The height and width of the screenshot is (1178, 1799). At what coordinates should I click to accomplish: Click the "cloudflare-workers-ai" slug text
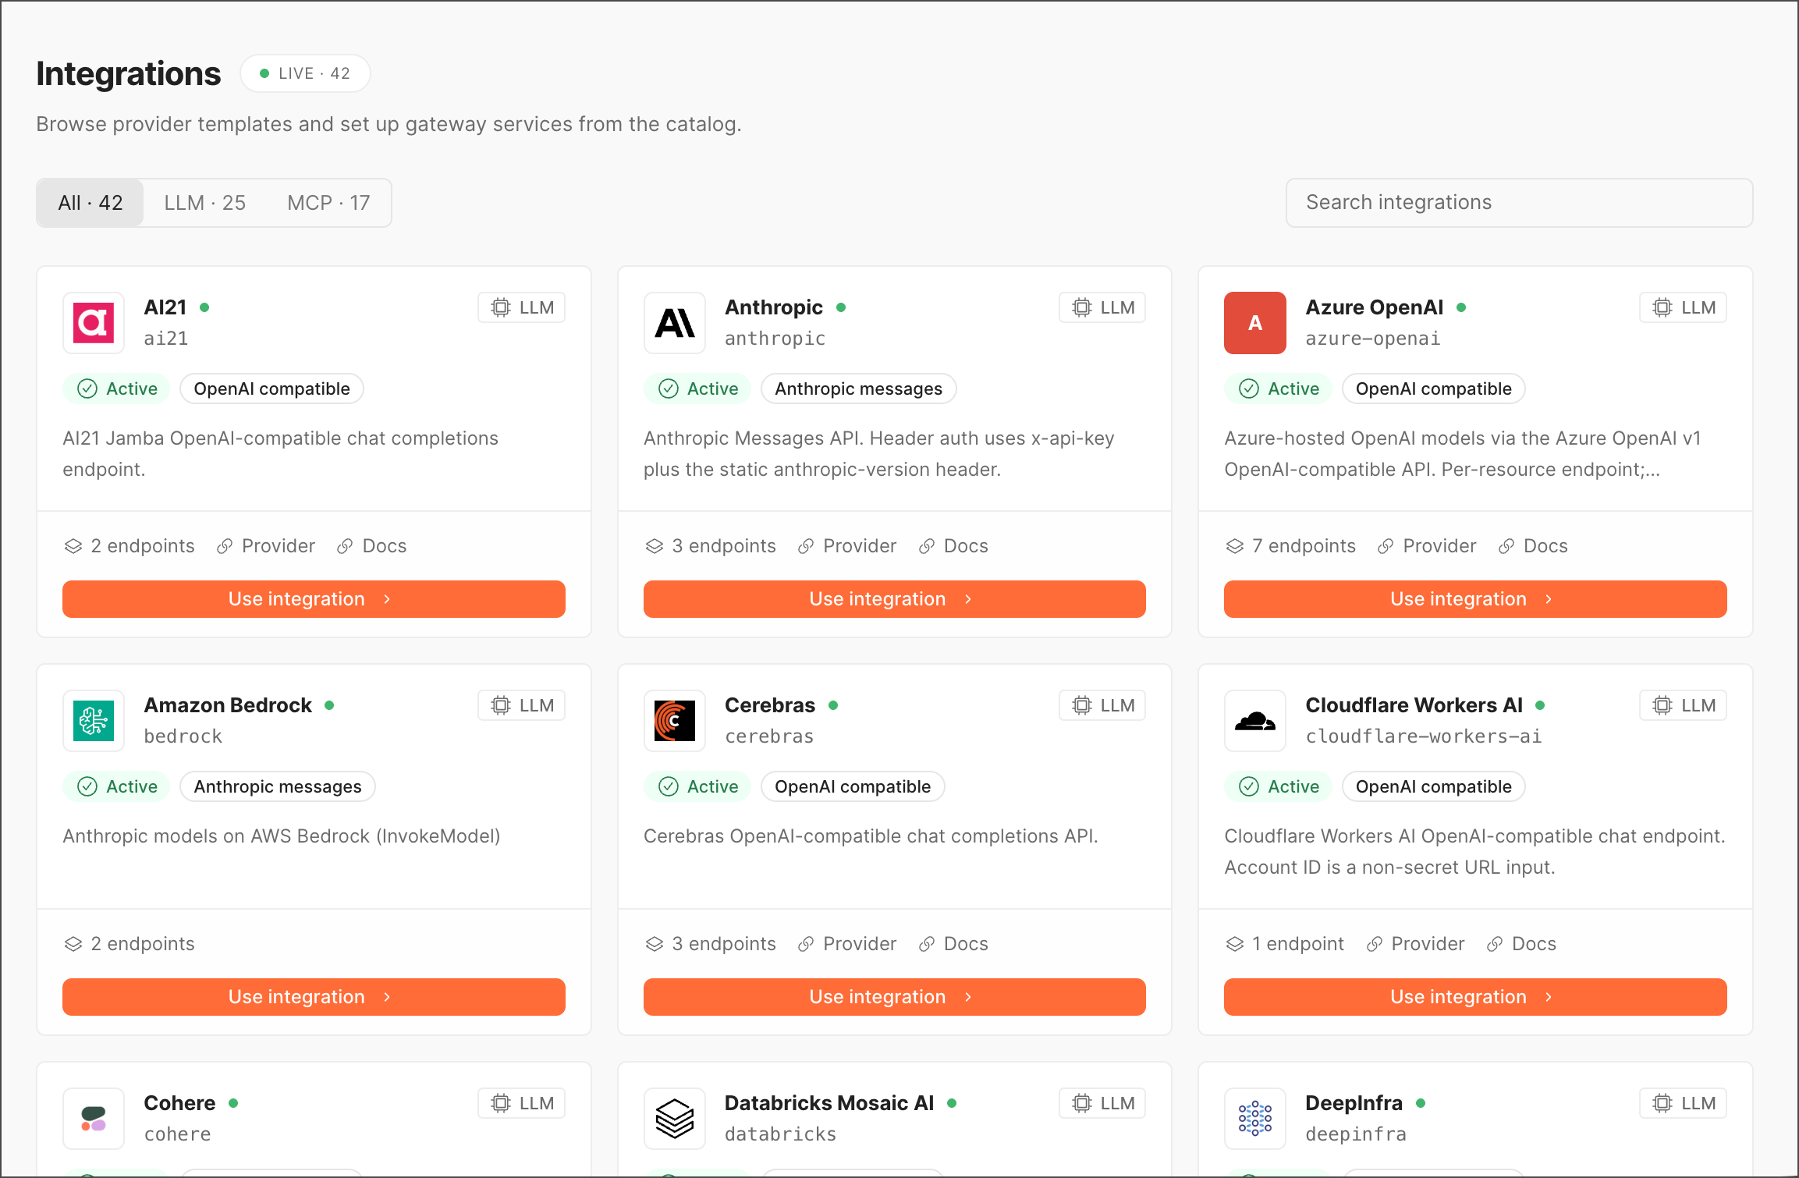pos(1424,736)
